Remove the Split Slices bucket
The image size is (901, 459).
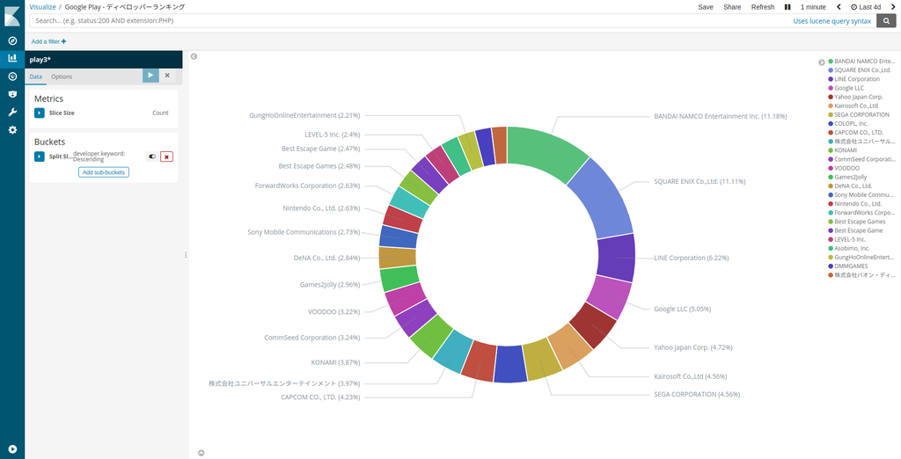(x=166, y=157)
